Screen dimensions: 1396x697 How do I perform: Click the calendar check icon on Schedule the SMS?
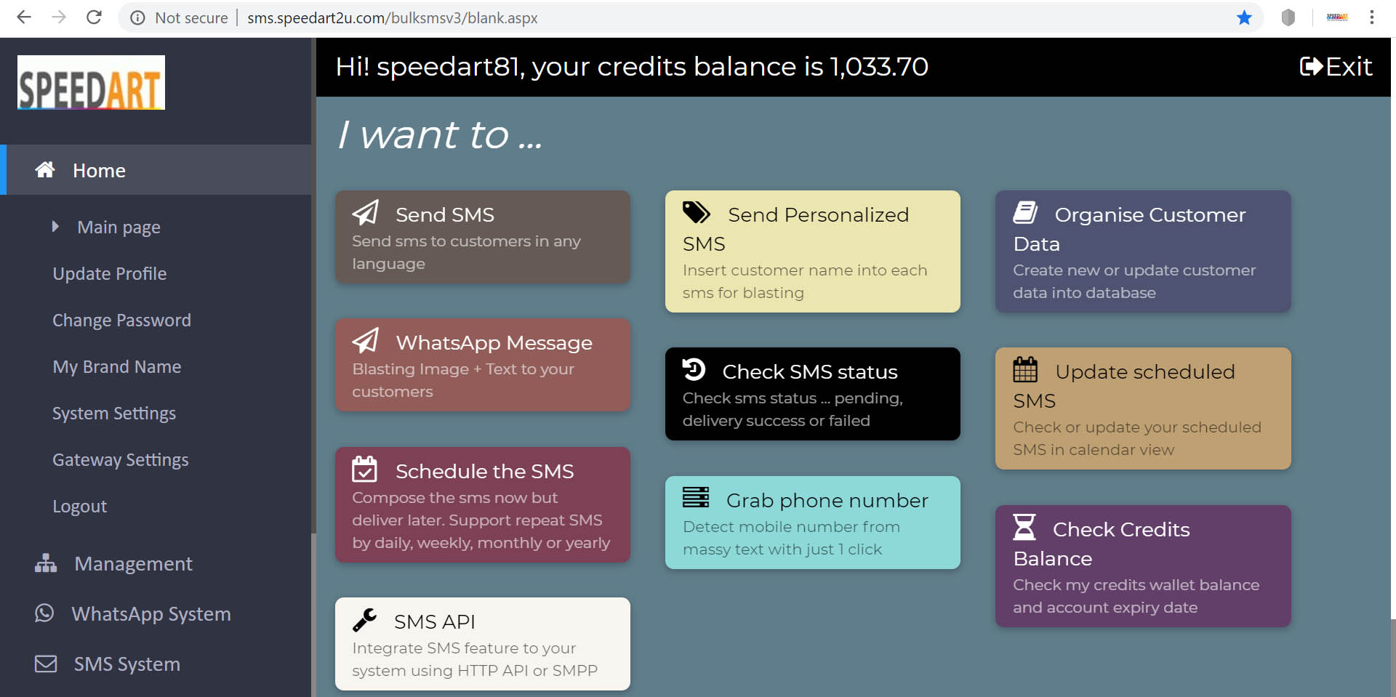click(365, 470)
